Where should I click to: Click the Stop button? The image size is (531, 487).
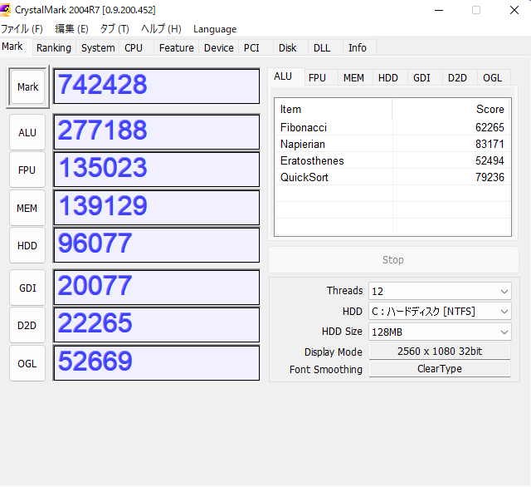coord(393,260)
